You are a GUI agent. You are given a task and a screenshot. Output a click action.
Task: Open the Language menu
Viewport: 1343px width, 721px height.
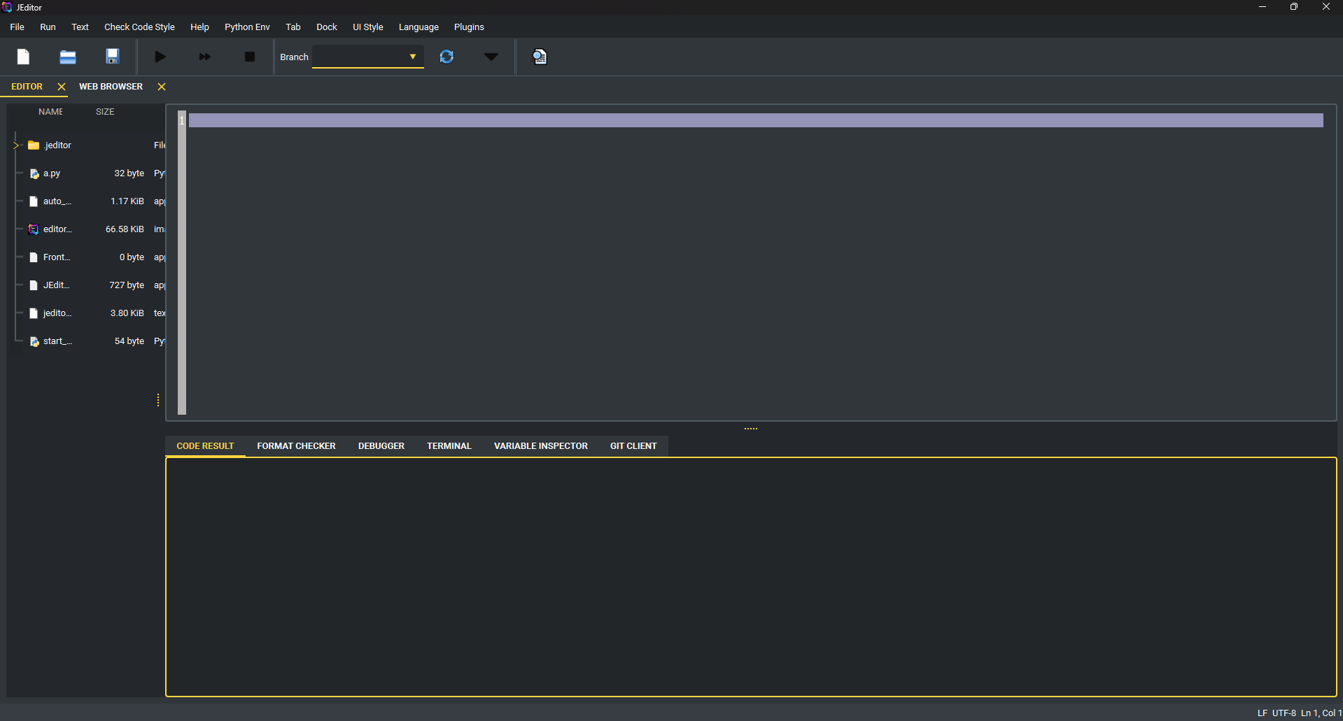[x=419, y=27]
